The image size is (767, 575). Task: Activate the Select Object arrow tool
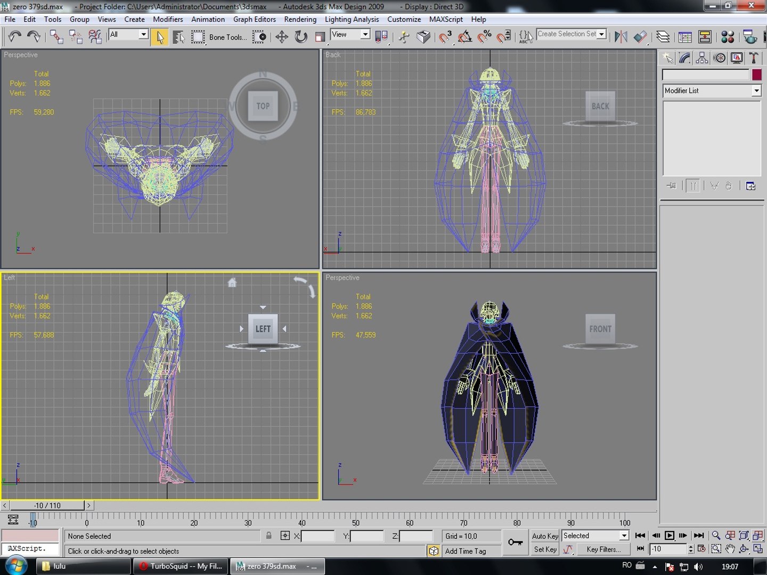pyautogui.click(x=159, y=37)
